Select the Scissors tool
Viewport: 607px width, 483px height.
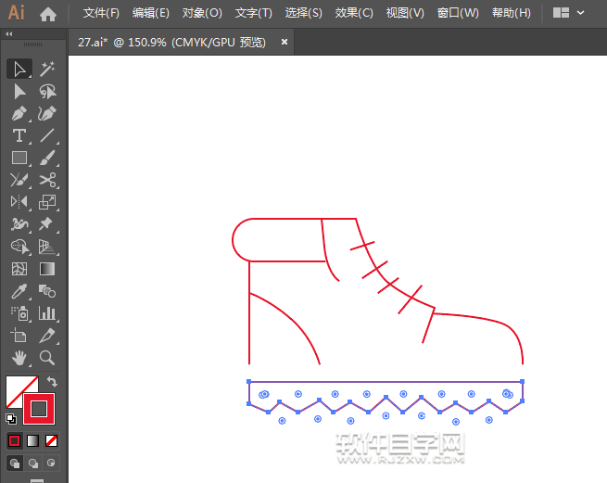(47, 180)
